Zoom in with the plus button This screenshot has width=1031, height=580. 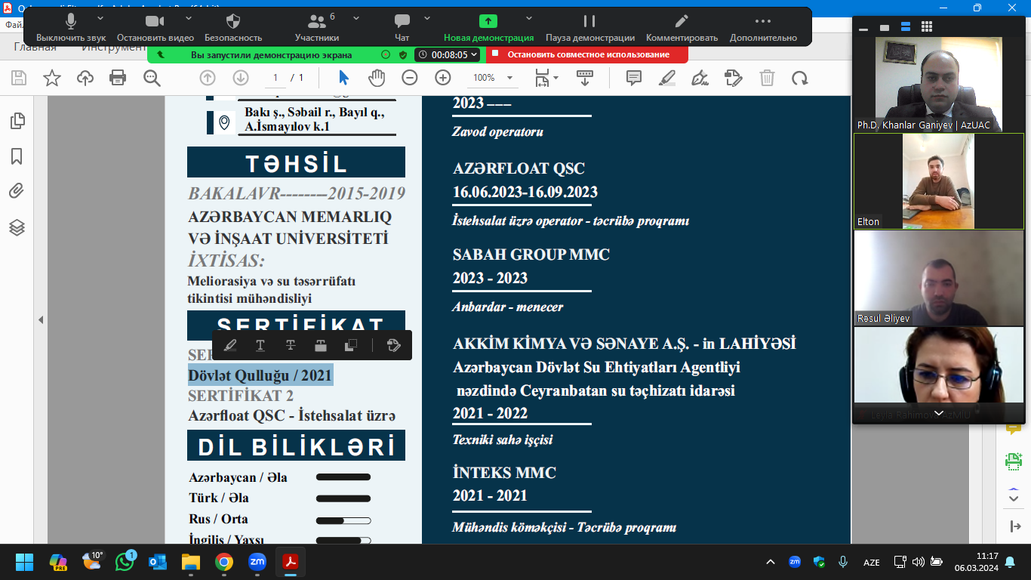[443, 78]
